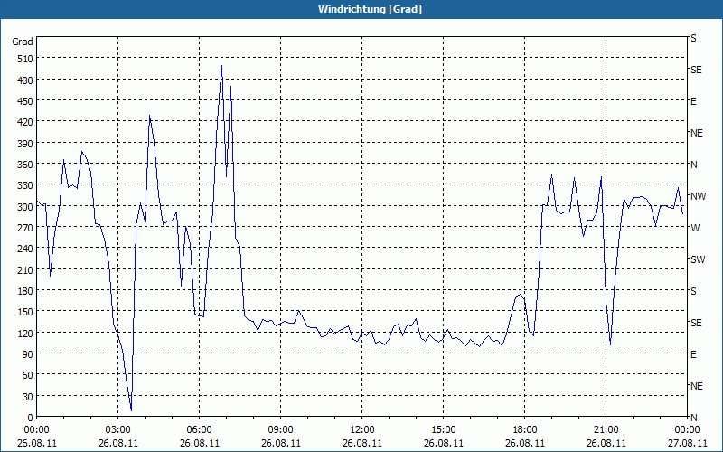The height and width of the screenshot is (452, 723).
Task: Click the 420 tick label on the degree axis
Action: coord(25,122)
